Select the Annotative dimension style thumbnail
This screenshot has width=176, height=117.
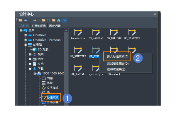click(x=78, y=34)
